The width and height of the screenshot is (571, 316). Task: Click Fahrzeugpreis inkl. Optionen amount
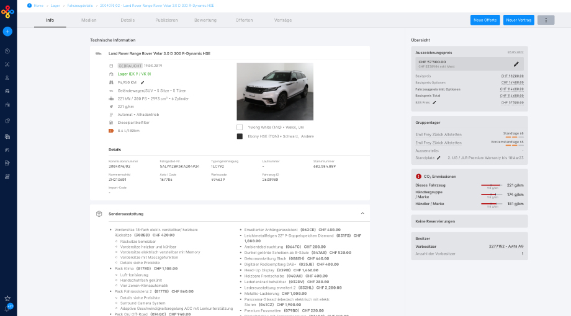(x=511, y=89)
